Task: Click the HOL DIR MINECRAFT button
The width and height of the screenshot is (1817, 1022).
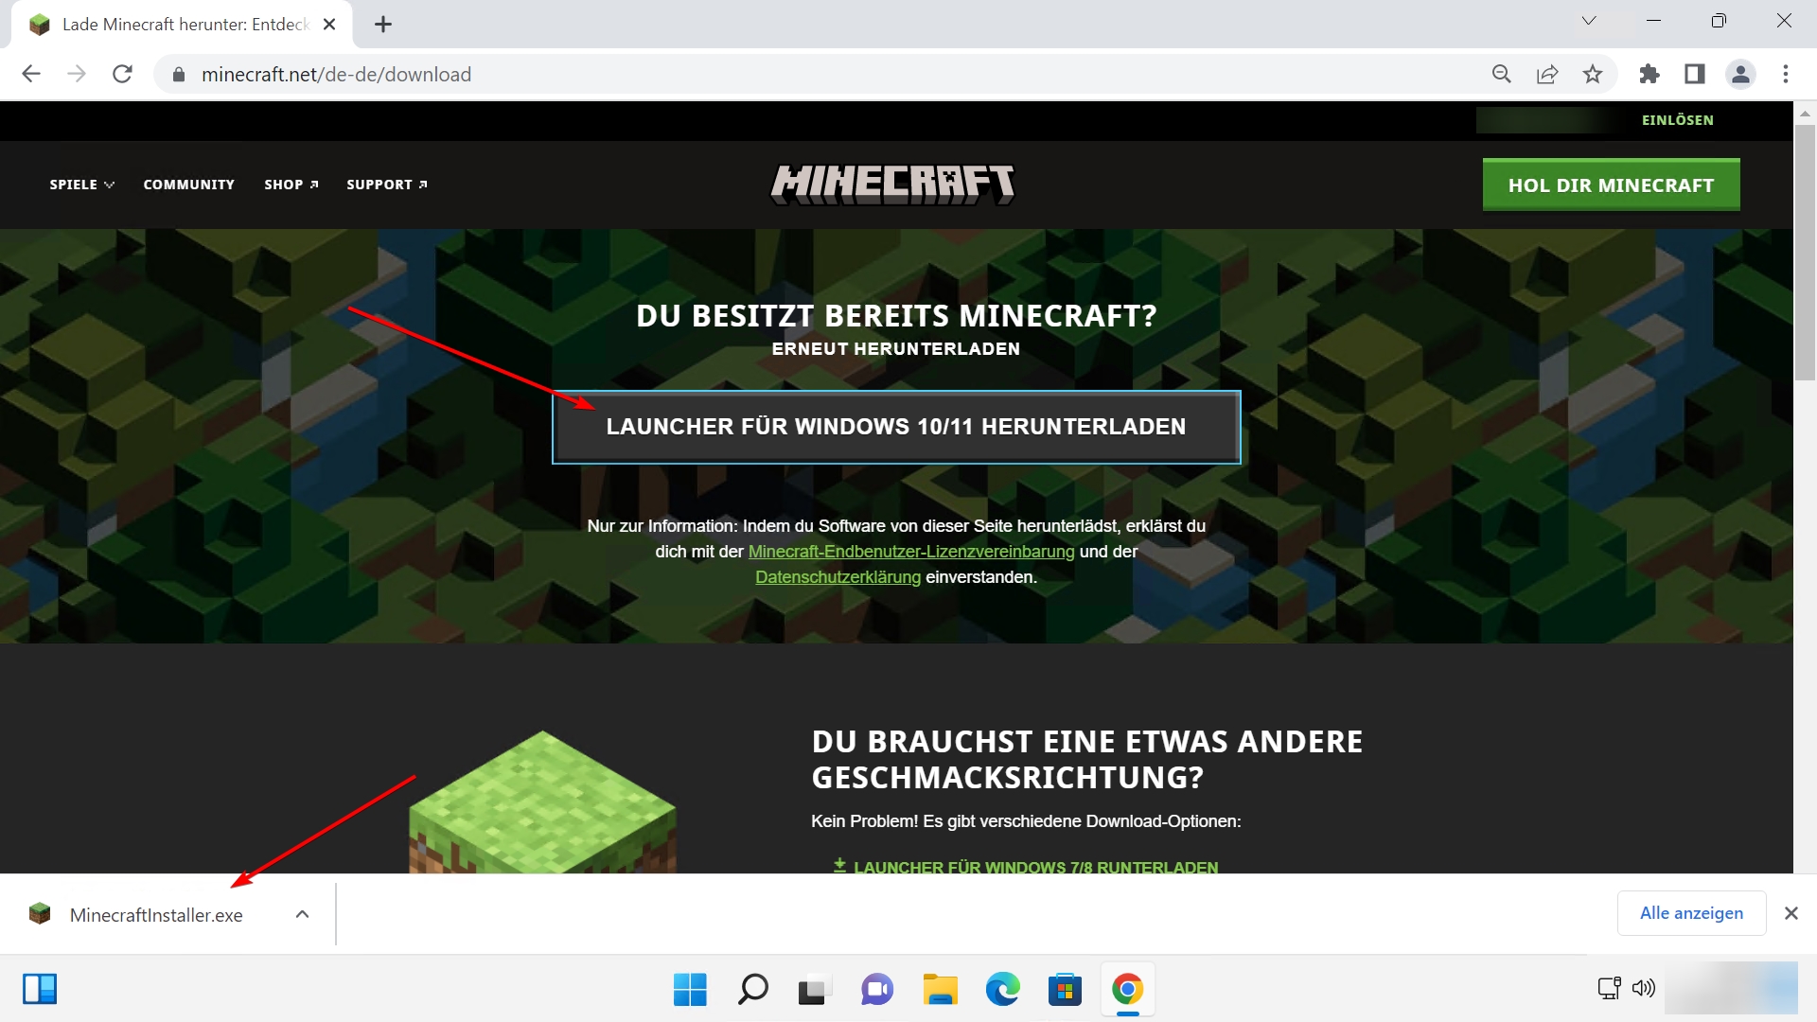Action: 1611,185
